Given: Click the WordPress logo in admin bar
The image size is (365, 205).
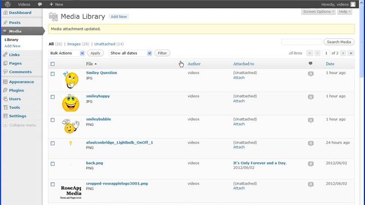Looking at the screenshot, I should pyautogui.click(x=7, y=4).
